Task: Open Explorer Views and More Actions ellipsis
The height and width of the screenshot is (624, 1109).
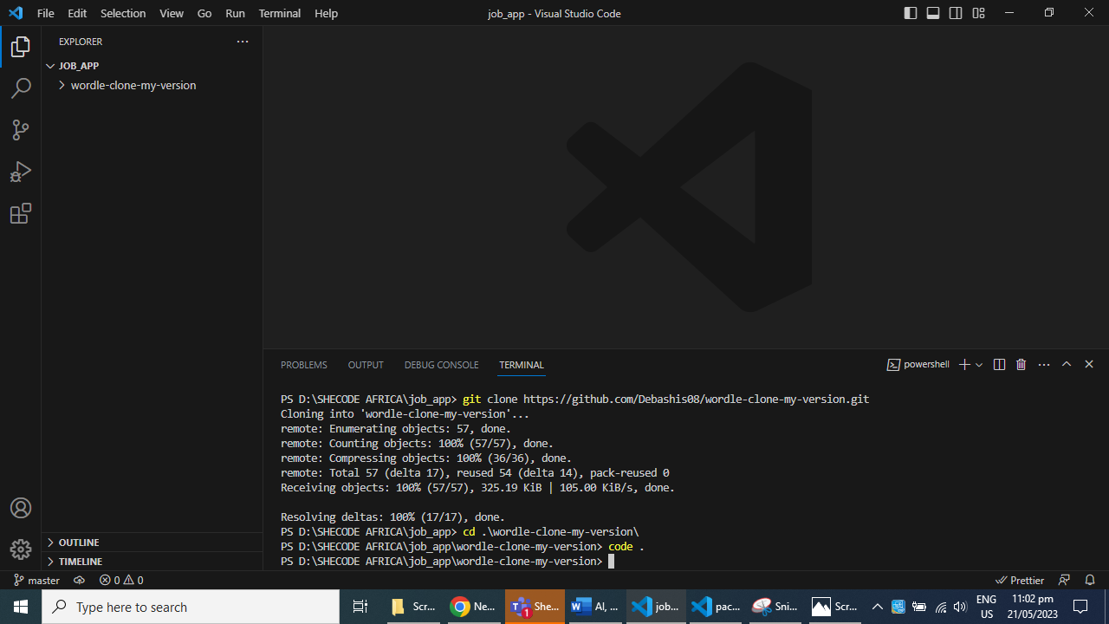Action: 243,42
